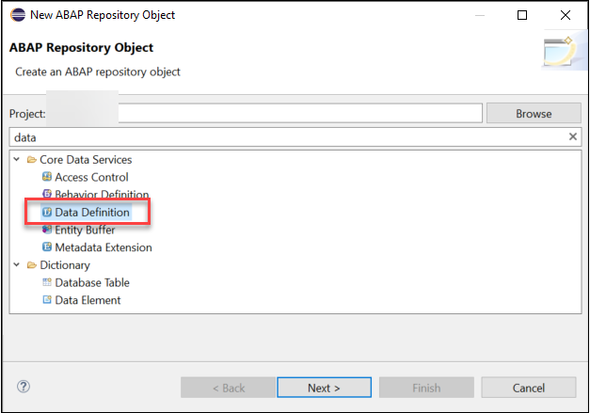This screenshot has height=413, width=590.
Task: Select the Dictionary folder label
Action: 65,265
